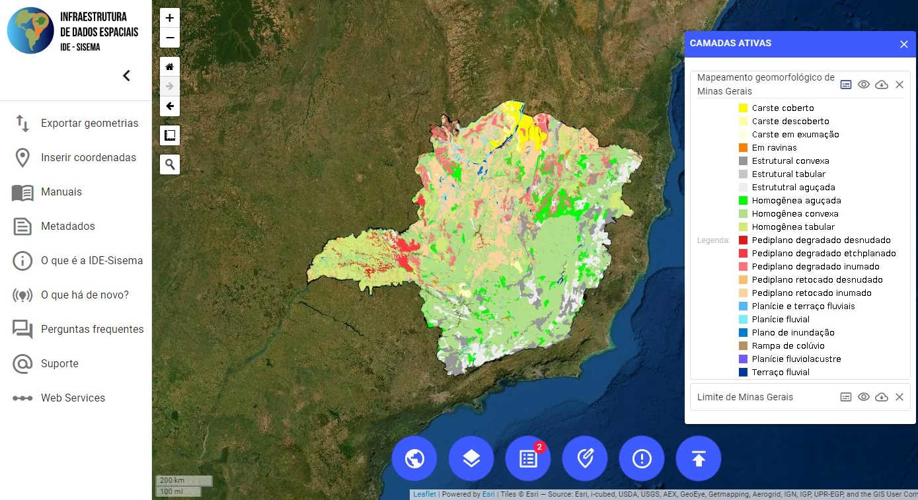Open the map search magnifier
Image resolution: width=918 pixels, height=500 pixels.
[x=170, y=164]
